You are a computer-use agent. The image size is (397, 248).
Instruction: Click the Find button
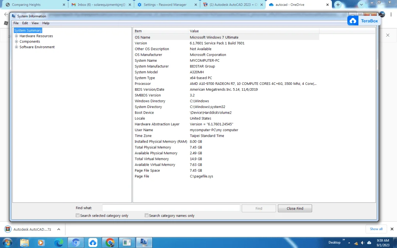click(259, 208)
